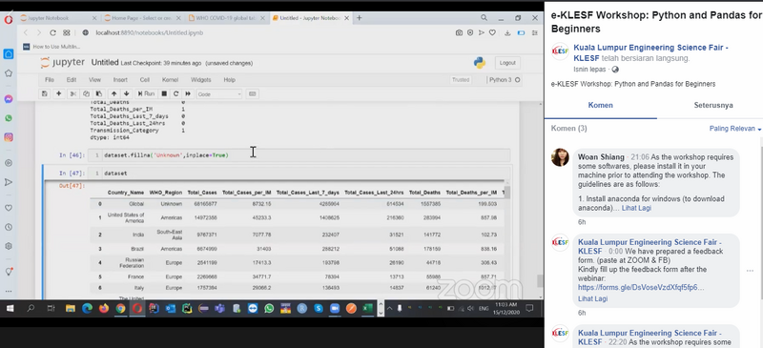Open WhatsApp in the Opera sidebar
The image size is (763, 348).
pos(9,118)
